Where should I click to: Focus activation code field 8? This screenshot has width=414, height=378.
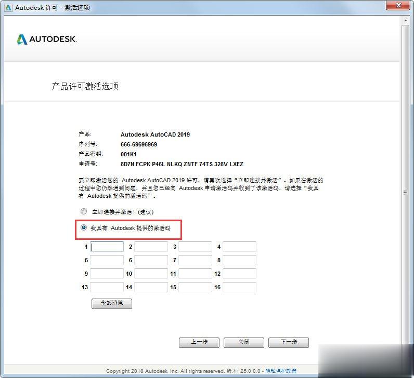point(239,260)
